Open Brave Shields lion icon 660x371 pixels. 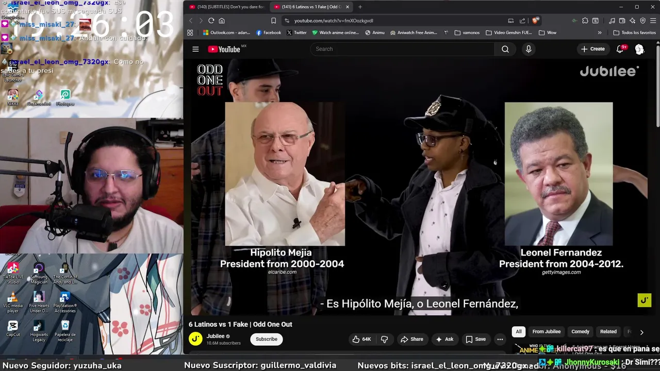click(535, 21)
